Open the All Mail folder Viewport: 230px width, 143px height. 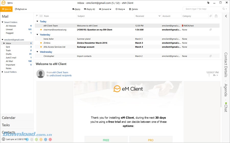coord(9,61)
